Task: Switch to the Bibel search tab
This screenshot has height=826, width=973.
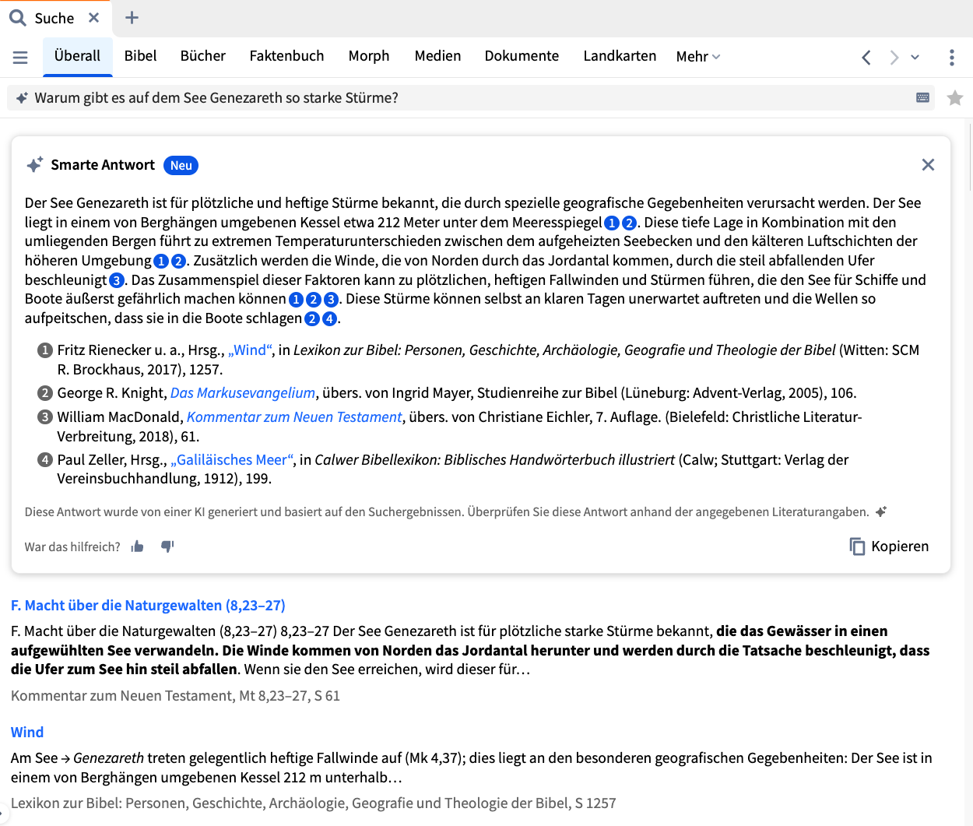Action: coord(140,56)
